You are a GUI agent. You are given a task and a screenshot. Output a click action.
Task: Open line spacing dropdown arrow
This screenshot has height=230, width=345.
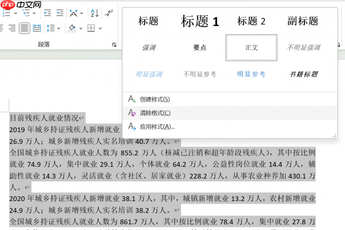[x=58, y=28]
